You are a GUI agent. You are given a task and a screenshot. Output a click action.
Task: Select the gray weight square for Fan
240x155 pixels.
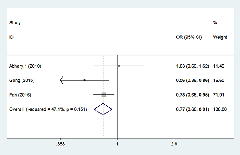[x=104, y=95]
